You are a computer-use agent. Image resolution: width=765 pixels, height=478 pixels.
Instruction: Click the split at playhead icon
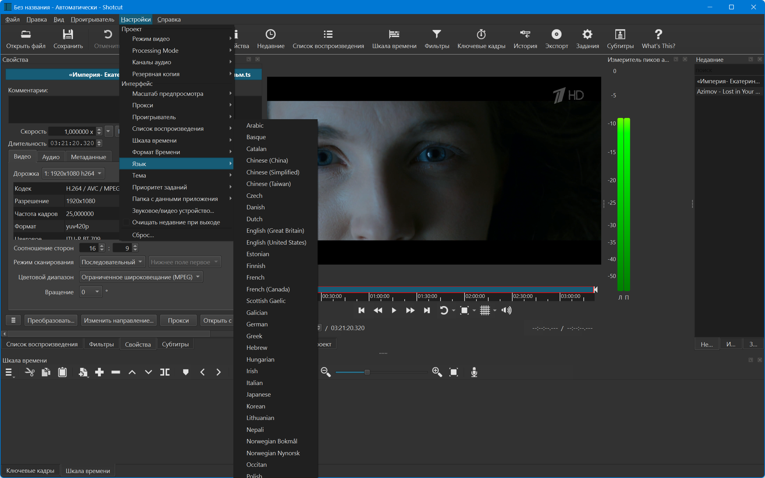(165, 372)
